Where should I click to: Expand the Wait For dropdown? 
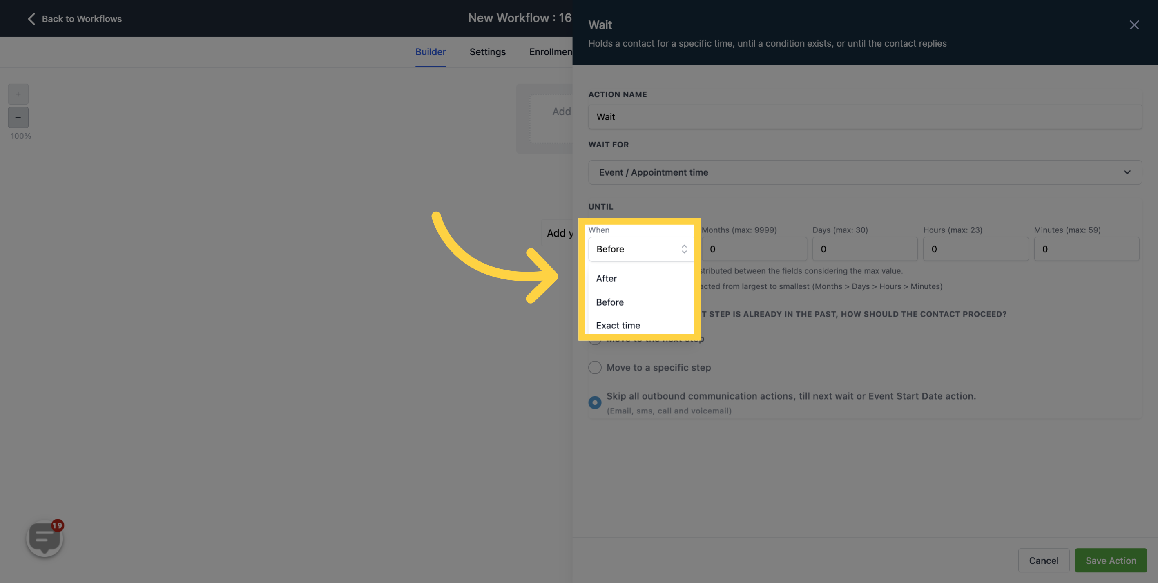(864, 172)
